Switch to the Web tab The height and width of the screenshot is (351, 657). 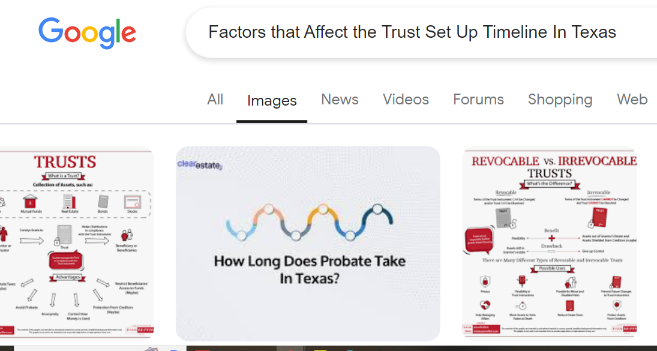pyautogui.click(x=632, y=99)
